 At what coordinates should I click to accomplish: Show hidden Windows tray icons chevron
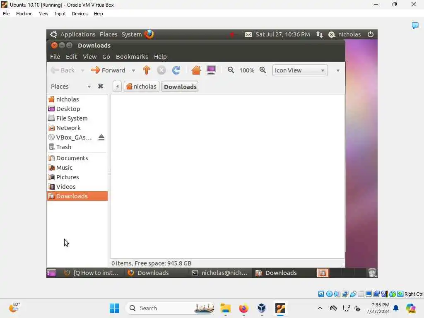coord(320,308)
